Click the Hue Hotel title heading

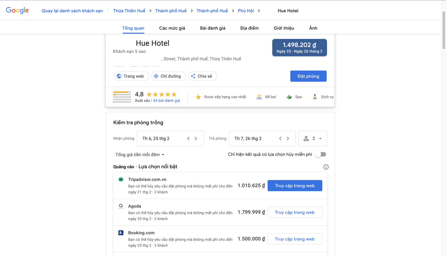(152, 43)
